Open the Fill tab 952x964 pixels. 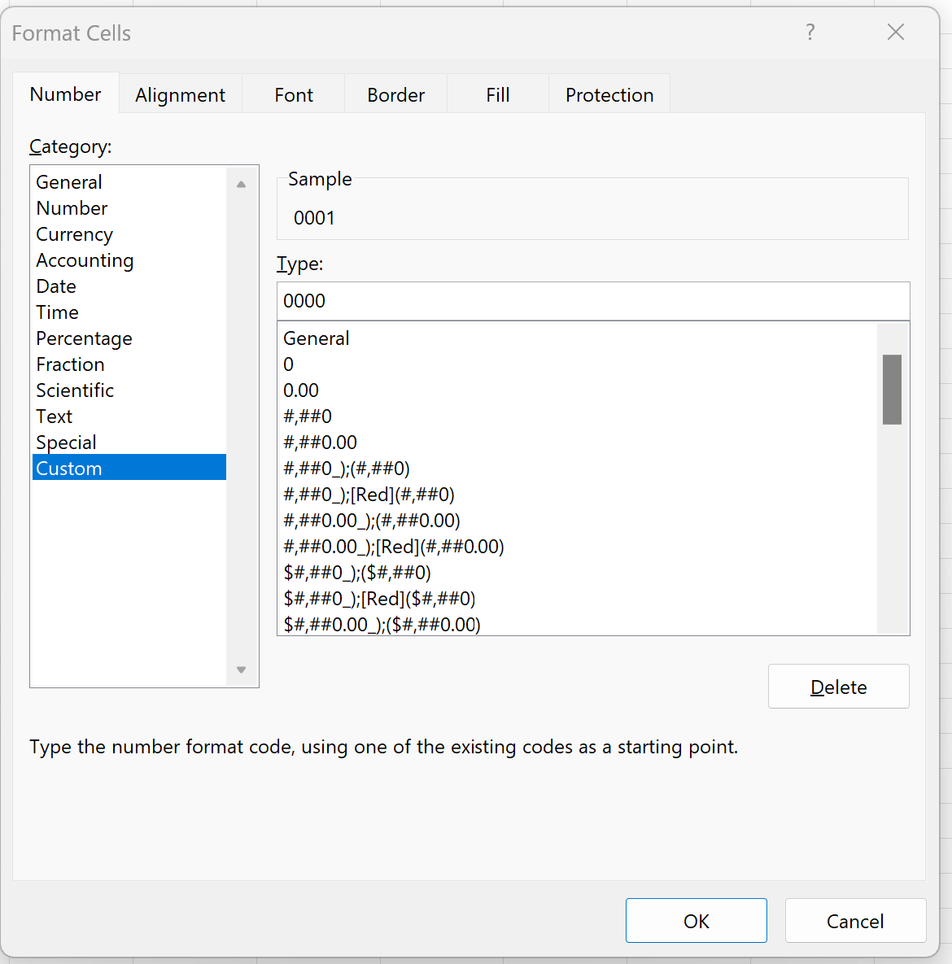(x=498, y=95)
